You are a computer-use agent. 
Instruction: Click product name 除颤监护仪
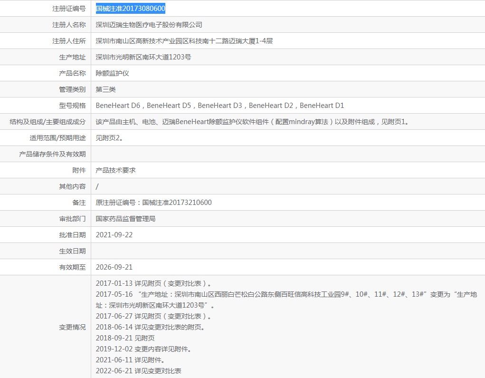[112, 73]
